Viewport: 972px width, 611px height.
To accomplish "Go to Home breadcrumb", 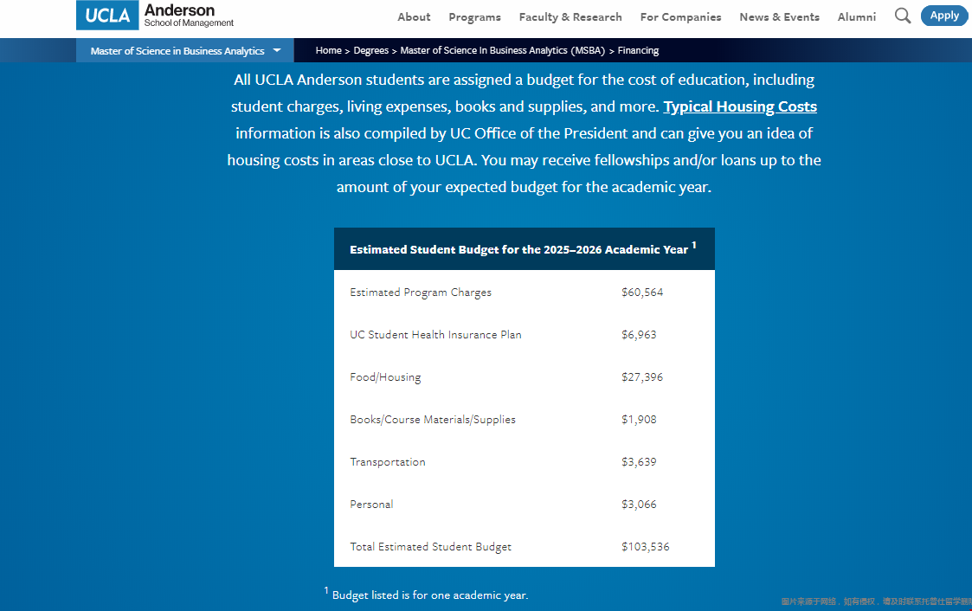I will [x=329, y=51].
